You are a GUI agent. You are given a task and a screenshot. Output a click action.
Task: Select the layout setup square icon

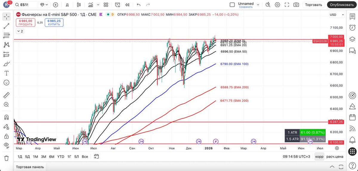click(x=232, y=5)
